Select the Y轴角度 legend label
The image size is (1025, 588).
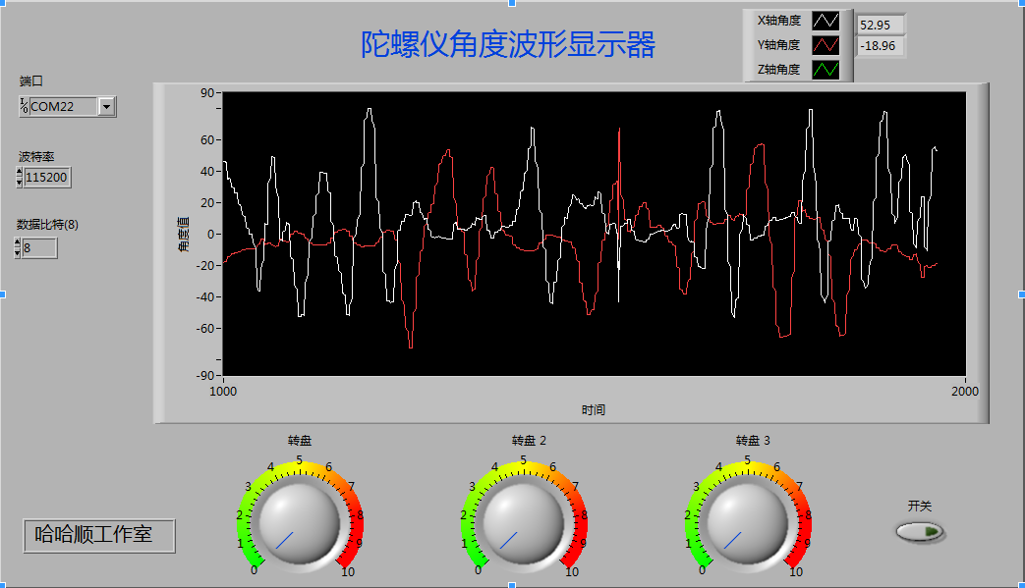(781, 43)
